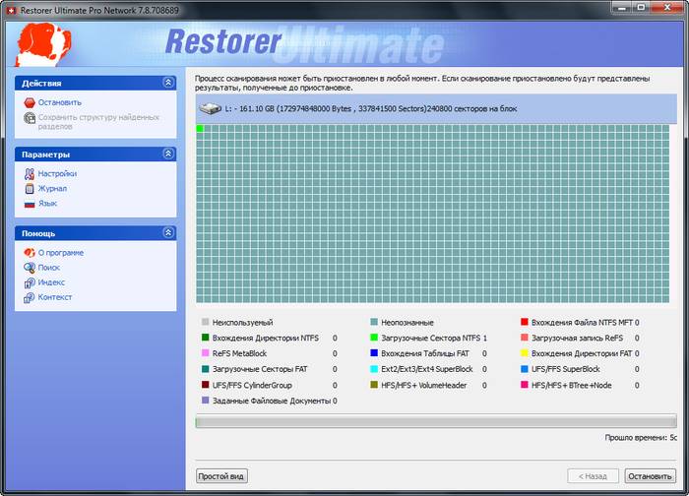
Task: Collapse the Параметры panel
Action: [x=167, y=155]
